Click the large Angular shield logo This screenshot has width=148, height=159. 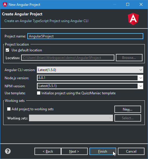[x=133, y=19]
